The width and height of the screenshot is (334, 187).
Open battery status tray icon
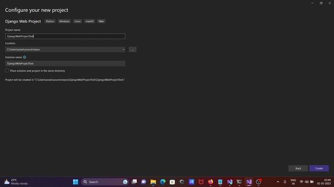pyautogui.click(x=312, y=182)
